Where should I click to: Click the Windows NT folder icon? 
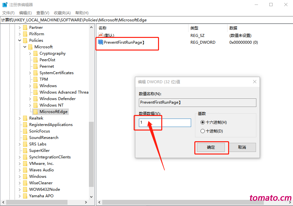(x=35, y=105)
